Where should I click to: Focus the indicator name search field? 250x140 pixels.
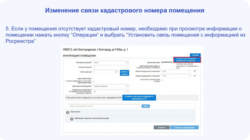104,106
